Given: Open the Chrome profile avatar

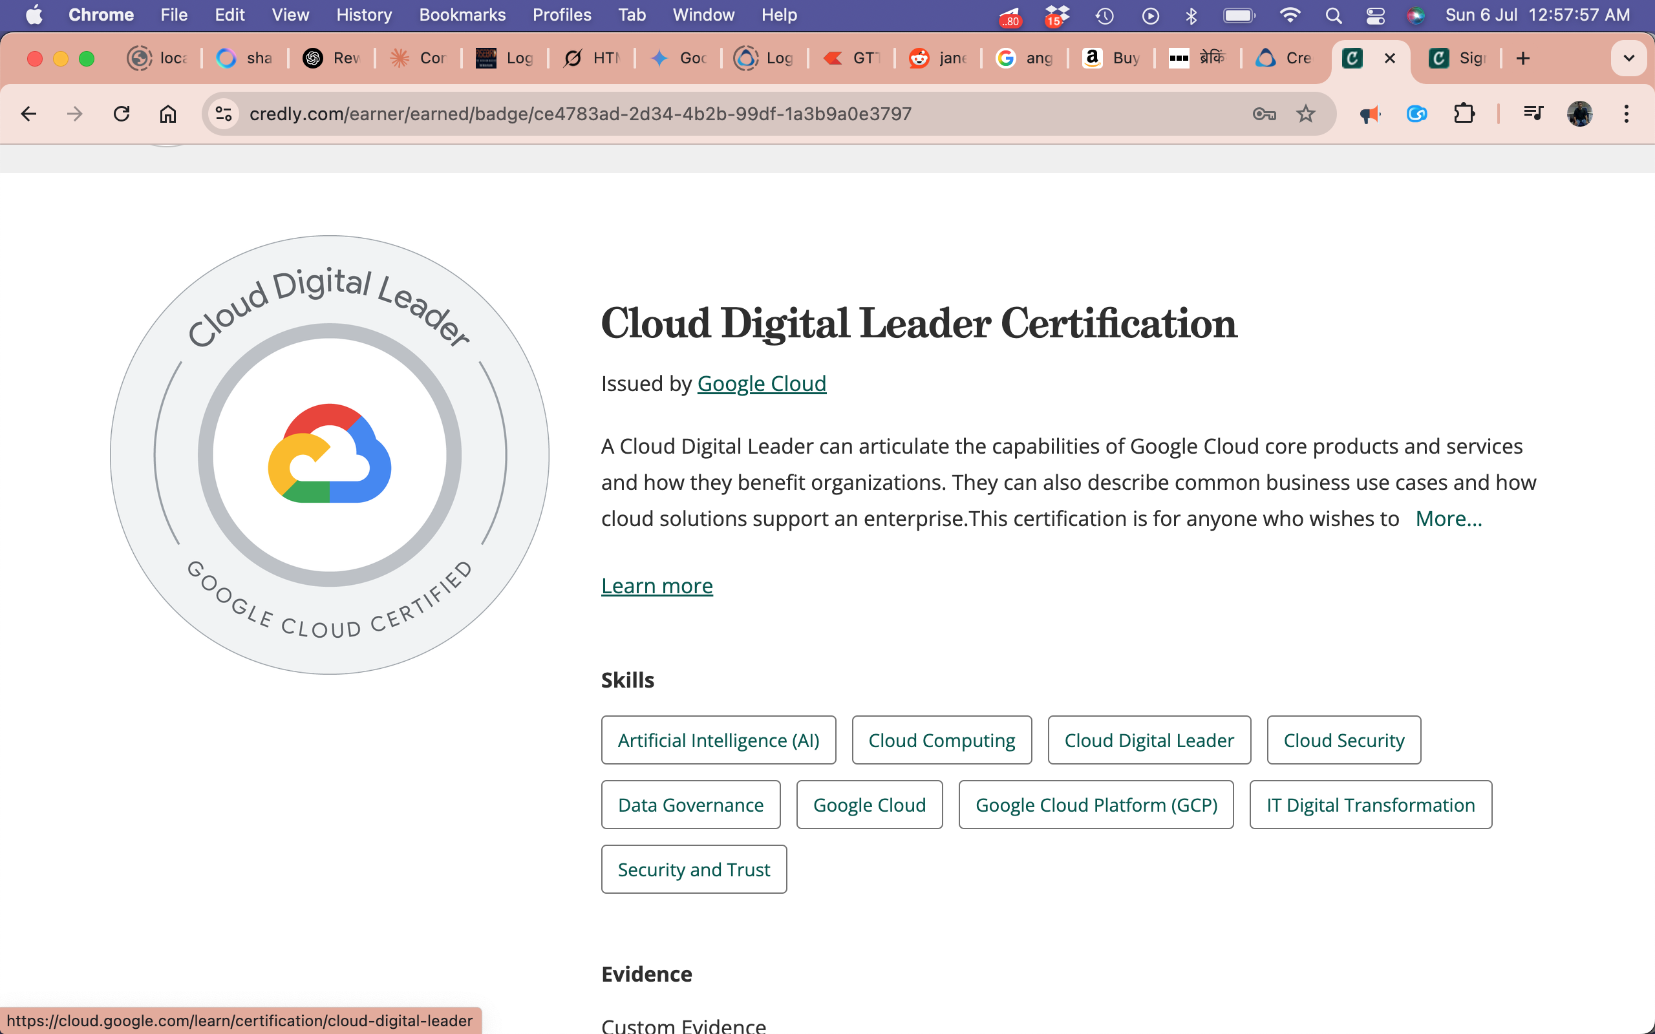Looking at the screenshot, I should tap(1580, 114).
